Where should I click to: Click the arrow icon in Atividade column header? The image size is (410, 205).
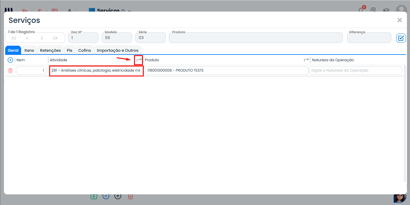point(139,60)
